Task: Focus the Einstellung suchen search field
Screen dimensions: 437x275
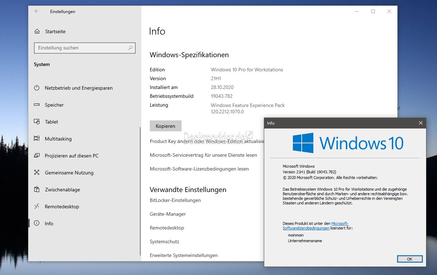Action: (85, 48)
